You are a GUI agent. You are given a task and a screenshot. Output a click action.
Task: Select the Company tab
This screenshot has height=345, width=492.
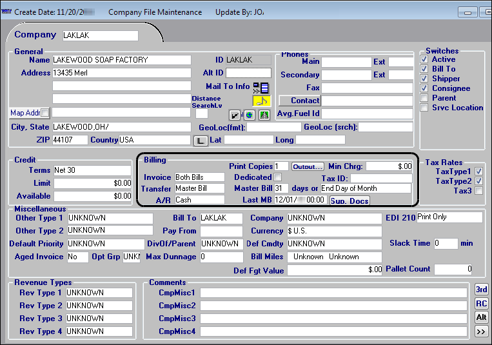point(35,35)
